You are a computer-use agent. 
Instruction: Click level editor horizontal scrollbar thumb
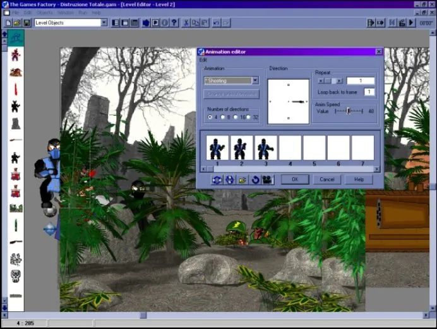143,315
